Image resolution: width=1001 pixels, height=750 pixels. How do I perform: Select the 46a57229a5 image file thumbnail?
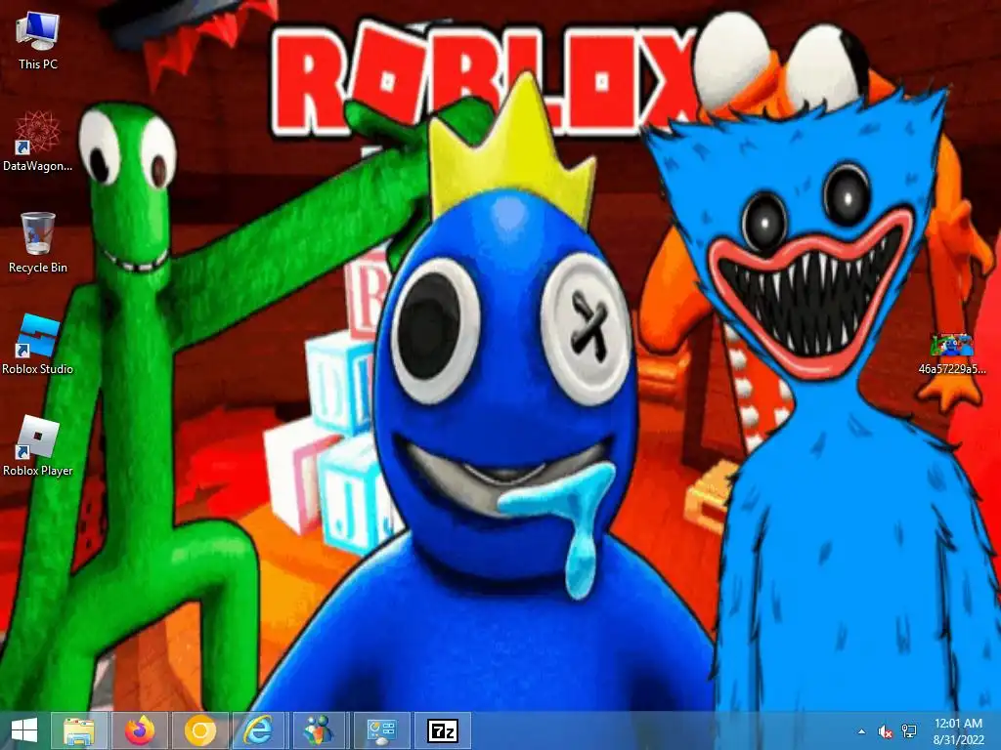tap(952, 345)
